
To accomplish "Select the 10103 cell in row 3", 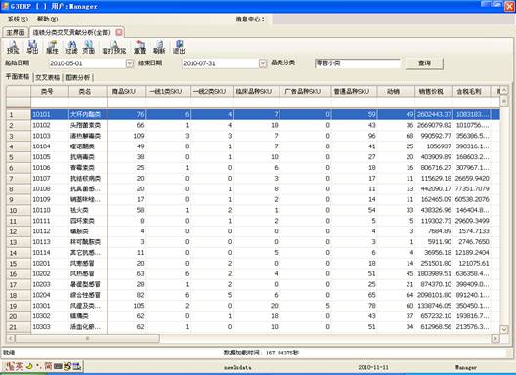I will pyautogui.click(x=50, y=136).
